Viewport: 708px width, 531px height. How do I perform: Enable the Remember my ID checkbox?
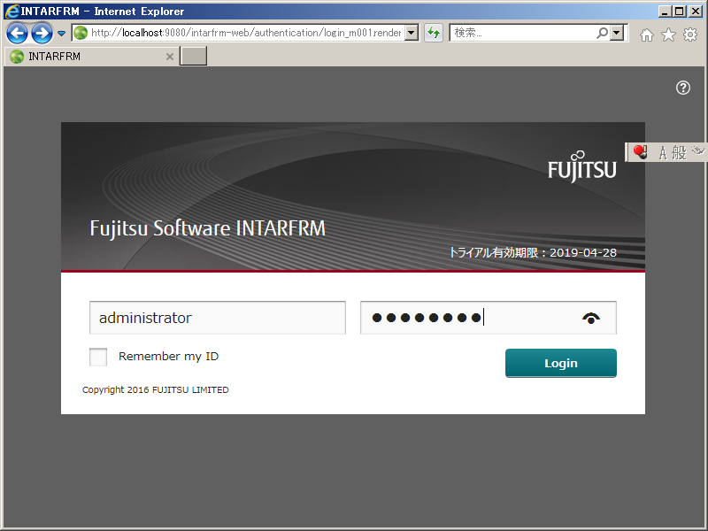point(97,357)
